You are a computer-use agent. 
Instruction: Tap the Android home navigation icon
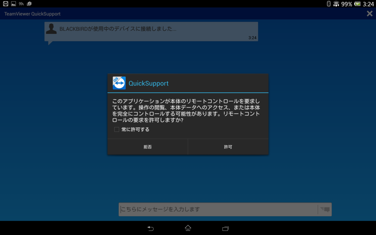click(188, 228)
